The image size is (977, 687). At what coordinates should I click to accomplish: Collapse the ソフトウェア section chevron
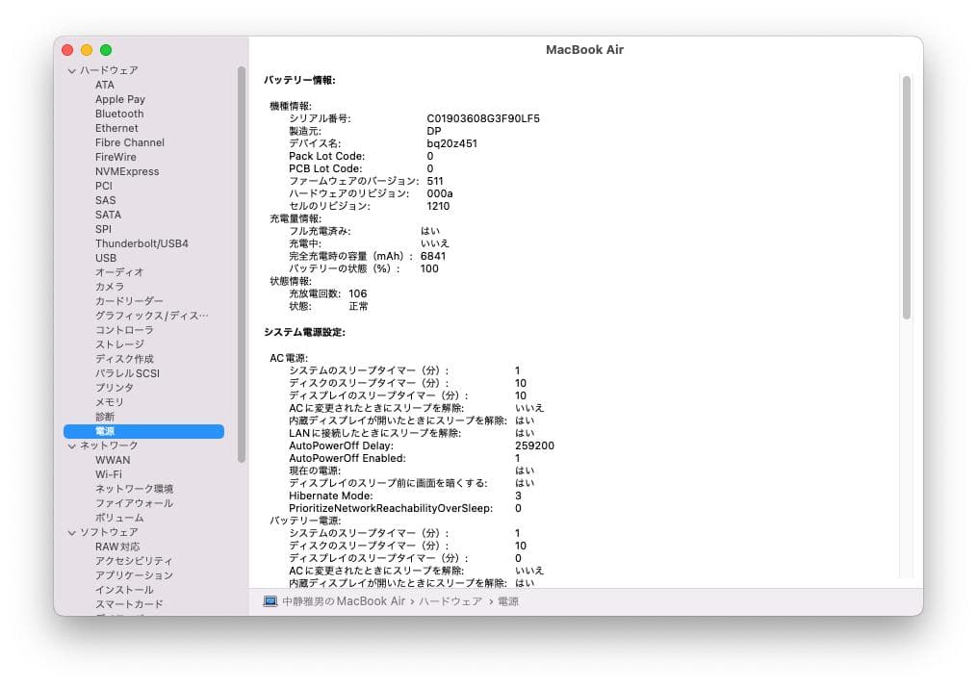tap(71, 532)
